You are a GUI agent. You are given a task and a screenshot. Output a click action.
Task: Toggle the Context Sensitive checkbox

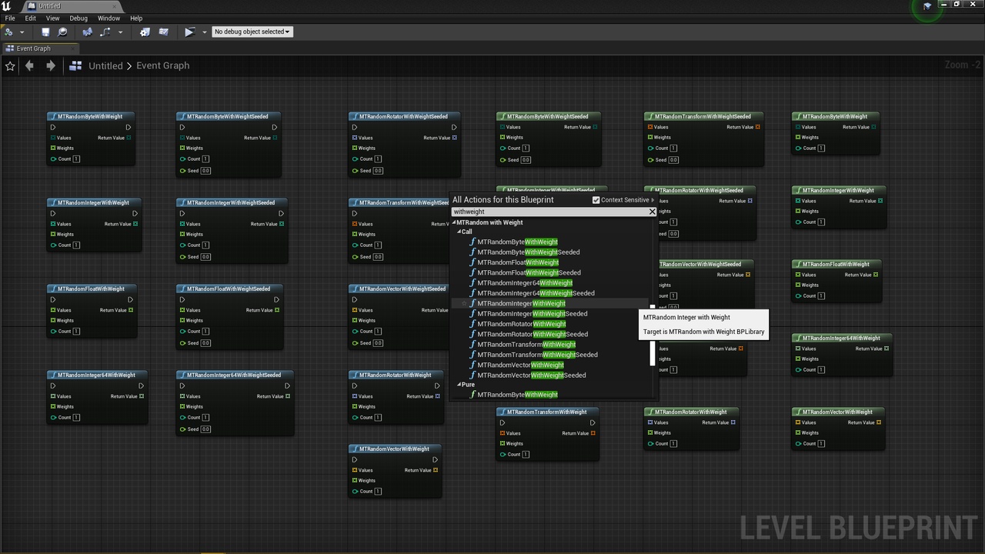tap(596, 200)
